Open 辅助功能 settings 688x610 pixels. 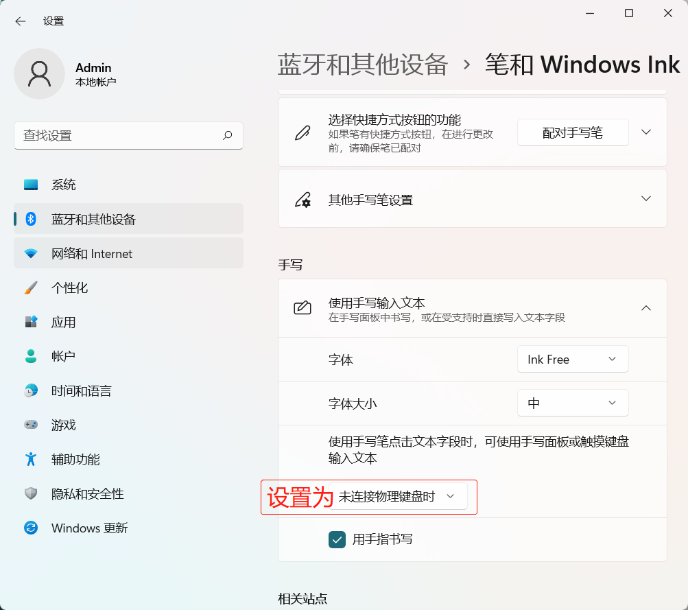point(128,459)
